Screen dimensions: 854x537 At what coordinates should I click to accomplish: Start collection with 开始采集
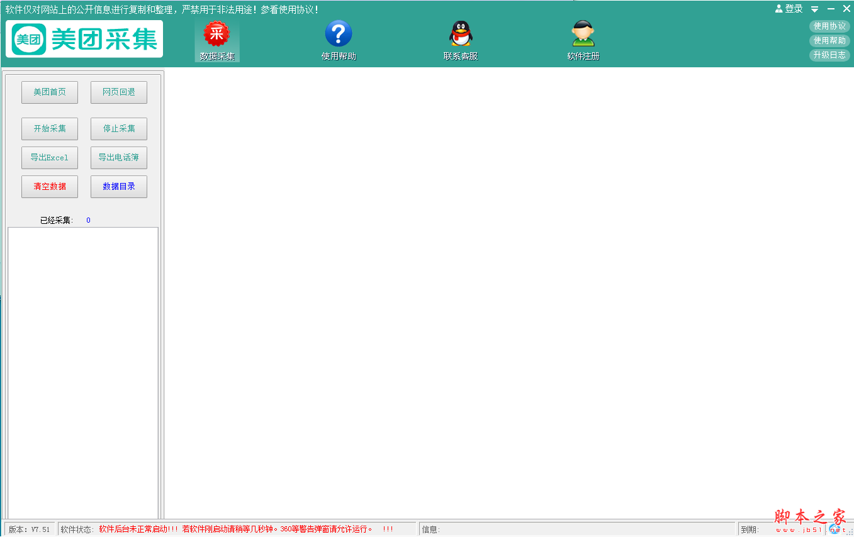(50, 129)
